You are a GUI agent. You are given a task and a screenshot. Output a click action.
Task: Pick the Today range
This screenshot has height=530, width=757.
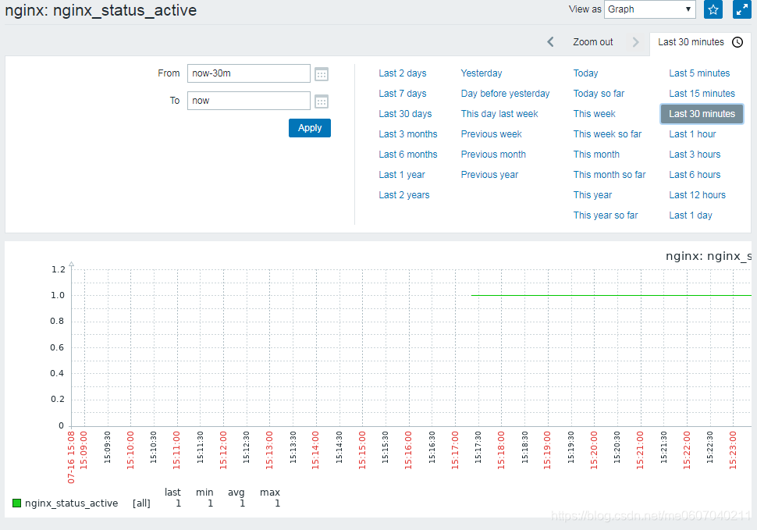point(585,73)
